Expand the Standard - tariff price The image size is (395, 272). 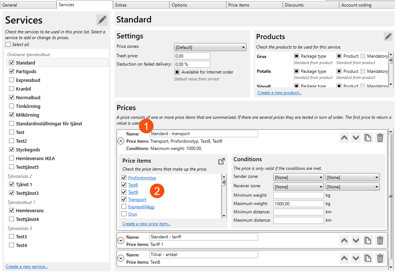(x=121, y=240)
